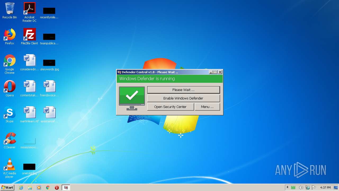Screen dimensions: 339x191
Task: Open Windows Media Player taskbar icon
Action: 39,188
